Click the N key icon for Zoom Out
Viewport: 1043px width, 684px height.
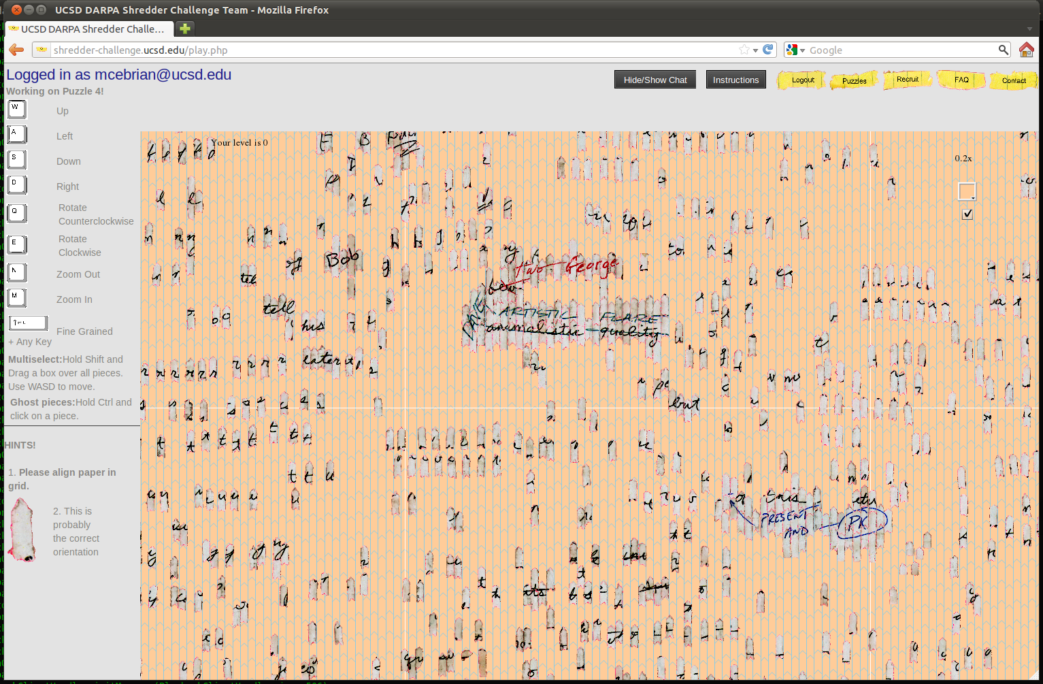tap(17, 273)
